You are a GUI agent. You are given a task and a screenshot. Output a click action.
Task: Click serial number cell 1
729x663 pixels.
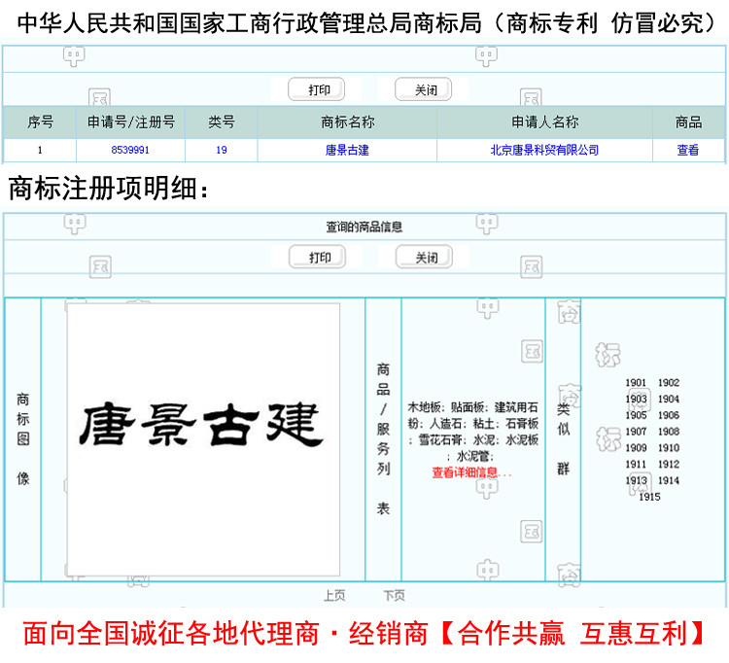pyautogui.click(x=40, y=150)
